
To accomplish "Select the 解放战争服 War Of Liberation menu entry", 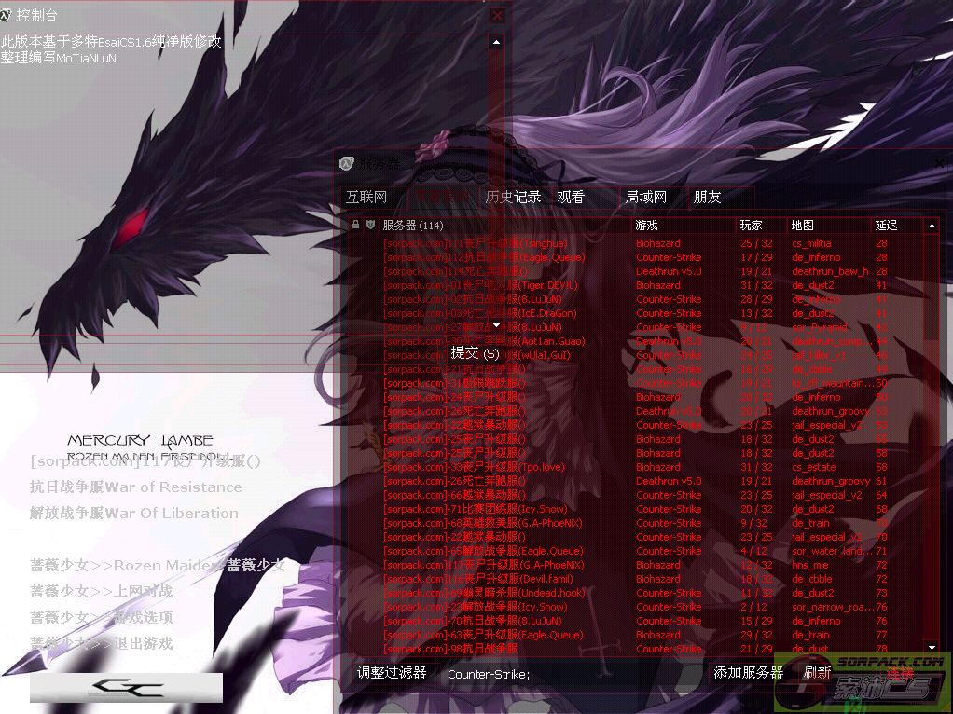I will 133,513.
